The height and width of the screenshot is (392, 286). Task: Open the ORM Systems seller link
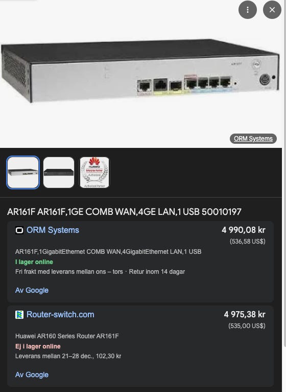click(53, 230)
